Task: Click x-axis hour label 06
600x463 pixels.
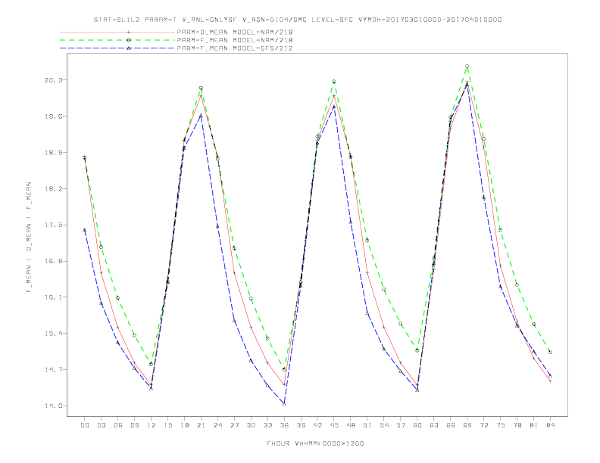Action: [118, 425]
